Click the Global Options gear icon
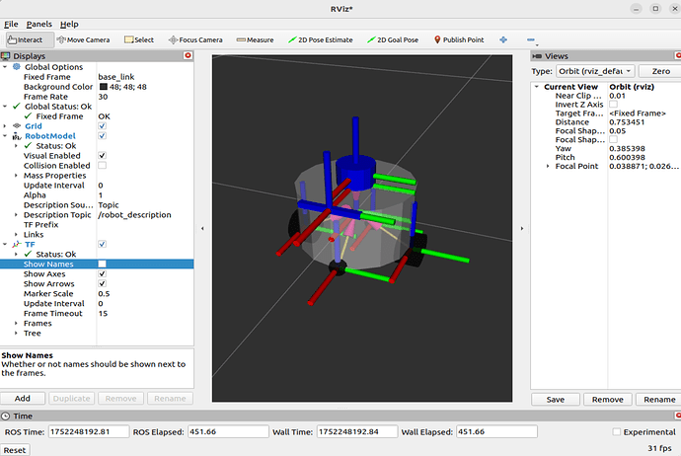Viewport: 681px width, 456px height. coord(17,67)
